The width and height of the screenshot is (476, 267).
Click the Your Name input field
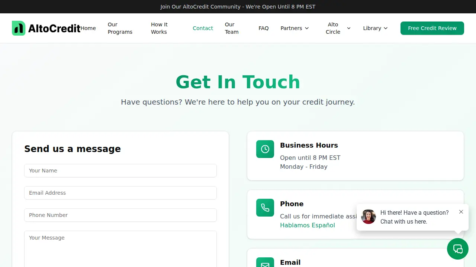(x=120, y=171)
